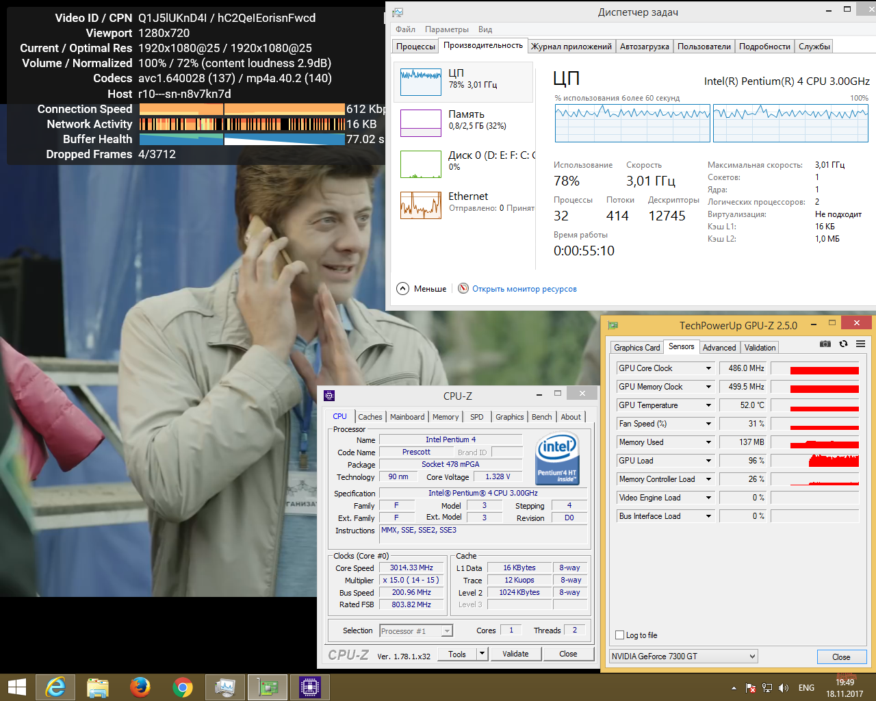Open Internet Explorer in the taskbar
Image resolution: width=876 pixels, height=701 pixels.
tap(55, 687)
